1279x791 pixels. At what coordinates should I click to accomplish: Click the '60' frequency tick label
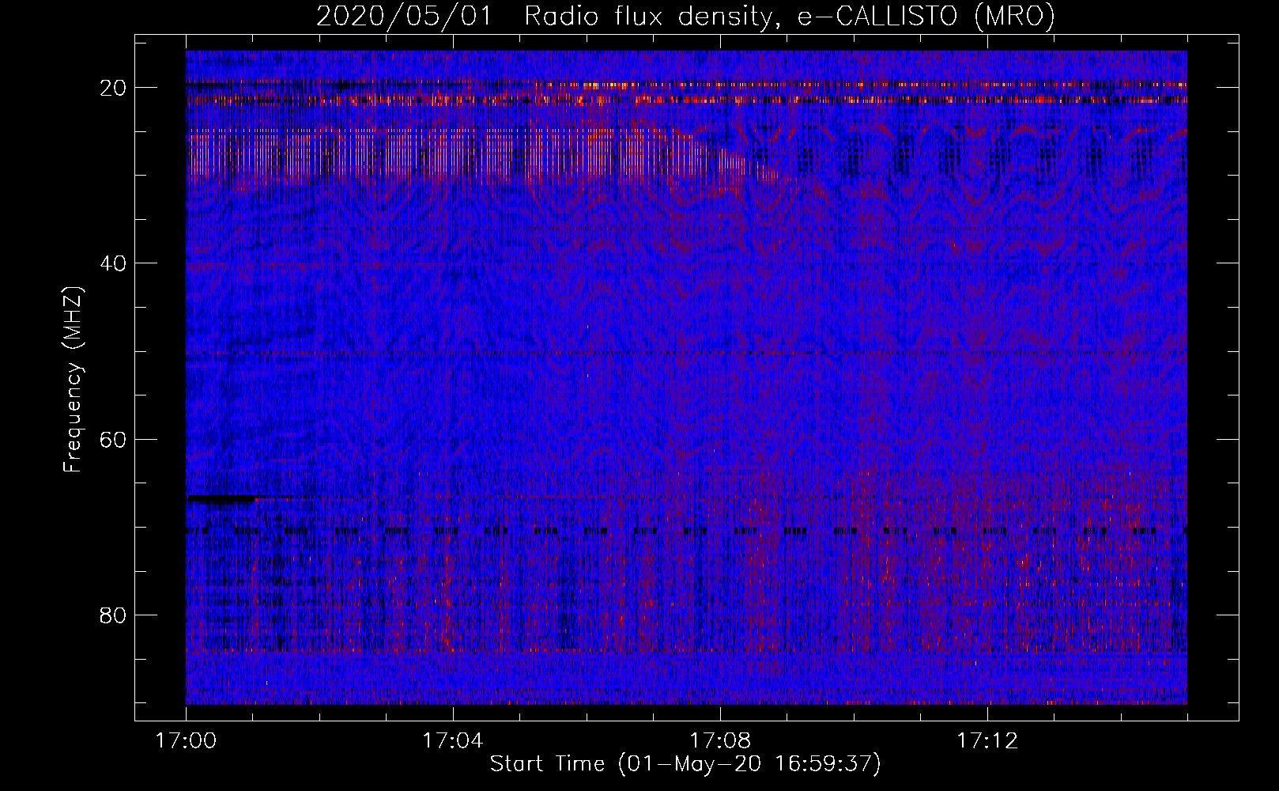[x=113, y=439]
